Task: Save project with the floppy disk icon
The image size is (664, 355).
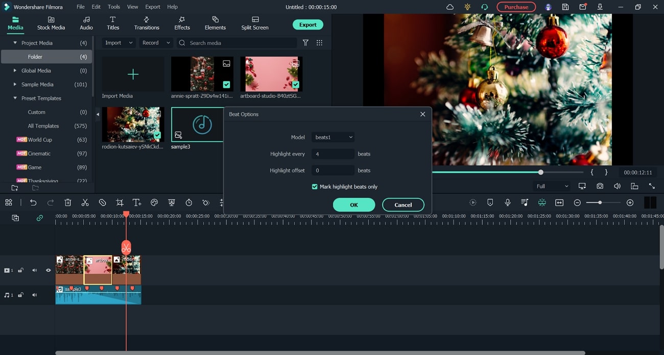Action: point(565,7)
